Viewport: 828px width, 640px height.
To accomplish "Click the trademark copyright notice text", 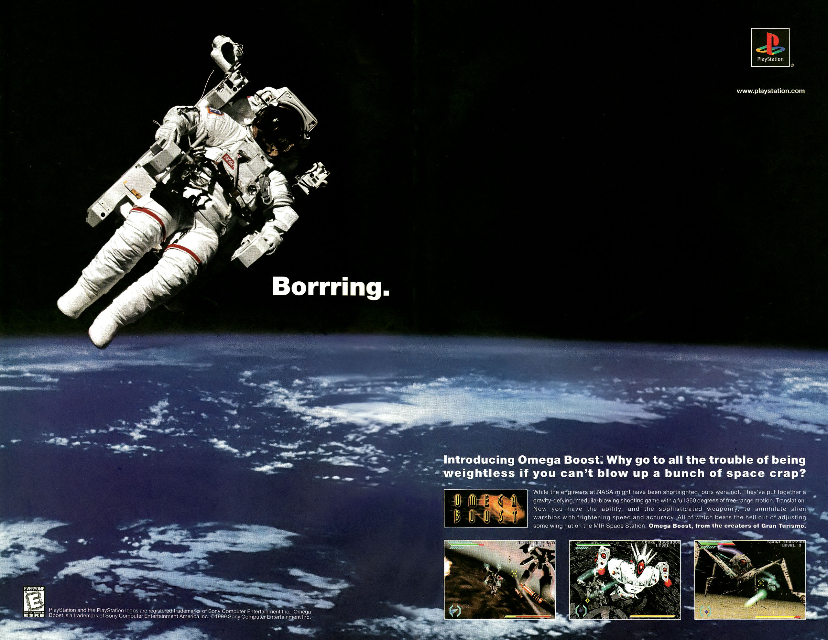I will (x=180, y=613).
